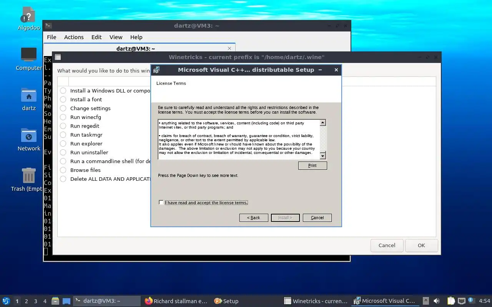
Task: Click the Print button in license dialog
Action: click(312, 165)
